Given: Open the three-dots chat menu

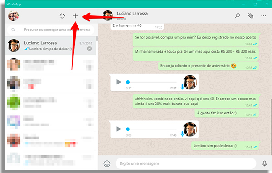Looking at the screenshot, I should point(263,16).
